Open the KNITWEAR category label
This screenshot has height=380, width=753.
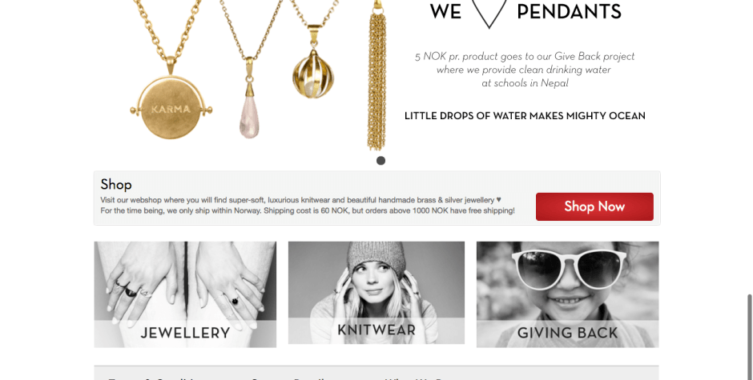pyautogui.click(x=376, y=330)
